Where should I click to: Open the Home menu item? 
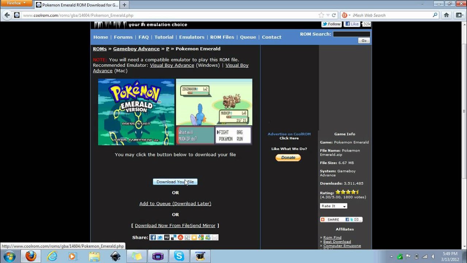point(101,37)
